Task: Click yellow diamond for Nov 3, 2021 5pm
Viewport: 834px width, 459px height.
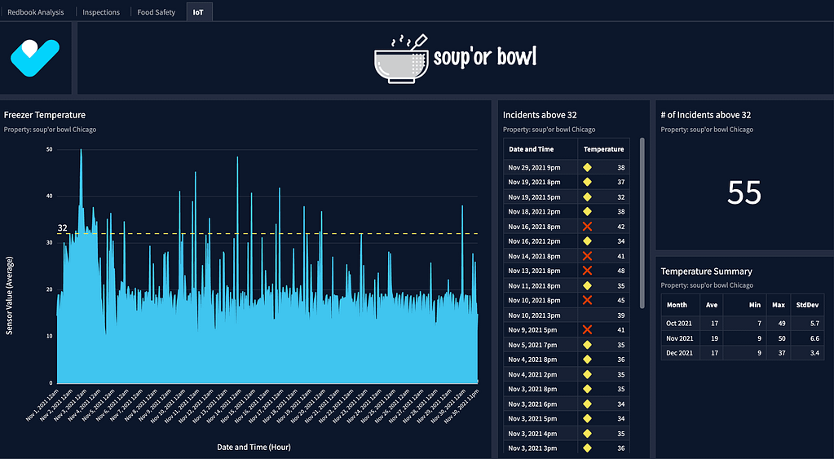Action: pyautogui.click(x=587, y=418)
